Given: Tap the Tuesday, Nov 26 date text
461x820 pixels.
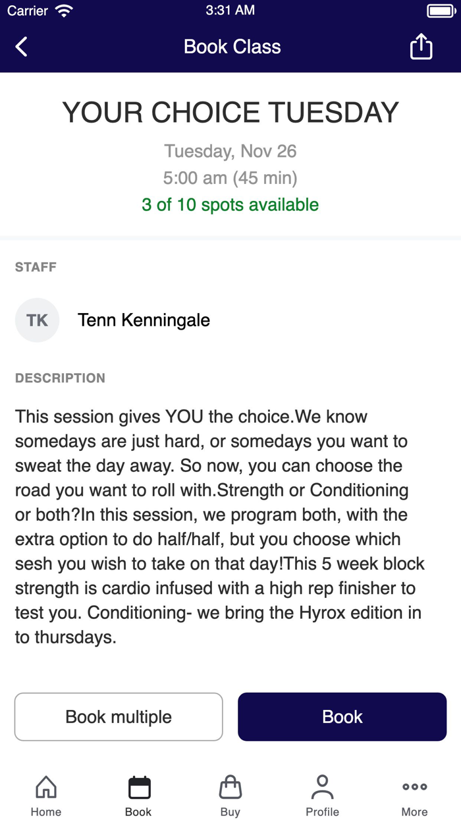Looking at the screenshot, I should click(230, 151).
